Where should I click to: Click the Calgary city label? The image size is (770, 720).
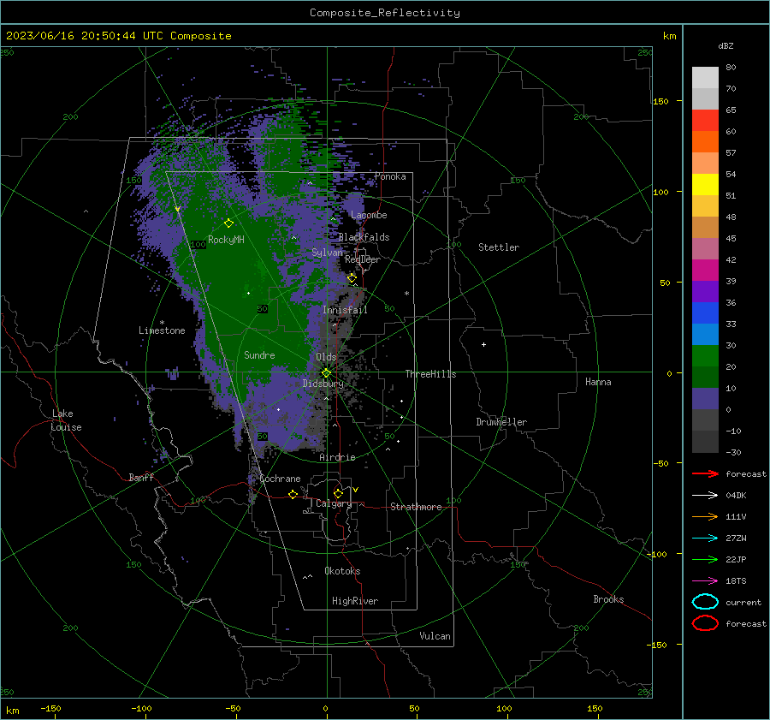coord(334,503)
